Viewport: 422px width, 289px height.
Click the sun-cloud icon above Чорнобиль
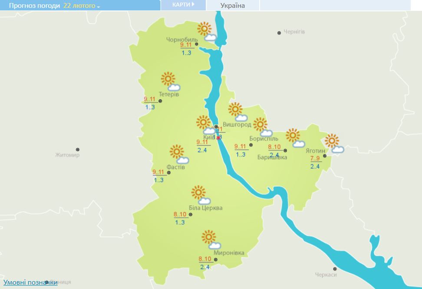point(207,32)
